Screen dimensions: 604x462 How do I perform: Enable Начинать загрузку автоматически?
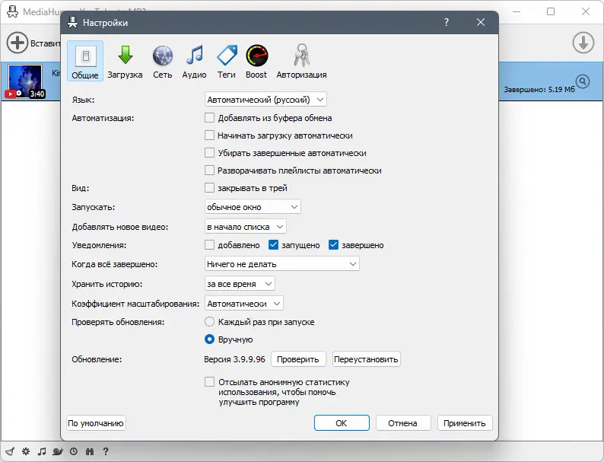pos(209,135)
